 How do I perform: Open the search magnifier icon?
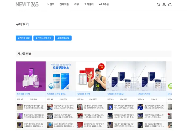tap(158, 4)
